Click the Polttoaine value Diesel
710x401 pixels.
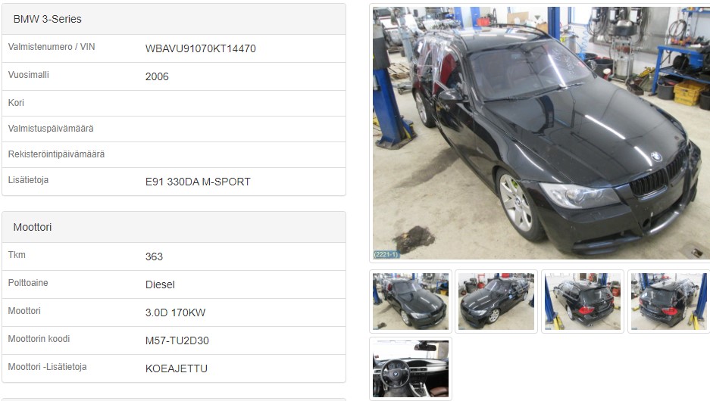[160, 284]
